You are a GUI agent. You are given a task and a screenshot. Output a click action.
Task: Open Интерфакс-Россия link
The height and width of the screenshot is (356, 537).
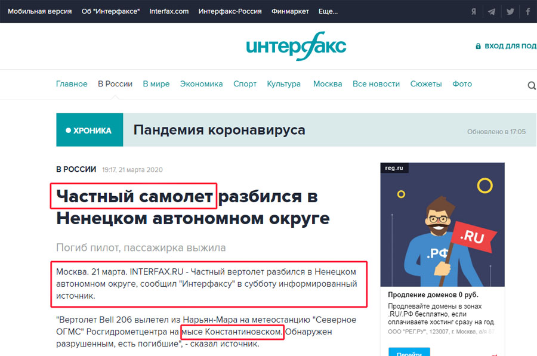[x=230, y=11]
